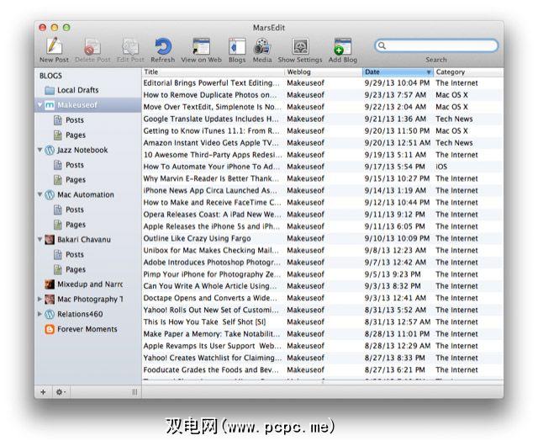Screen dimensions: 538x446
Task: Open the gear action menu
Action: (x=61, y=392)
